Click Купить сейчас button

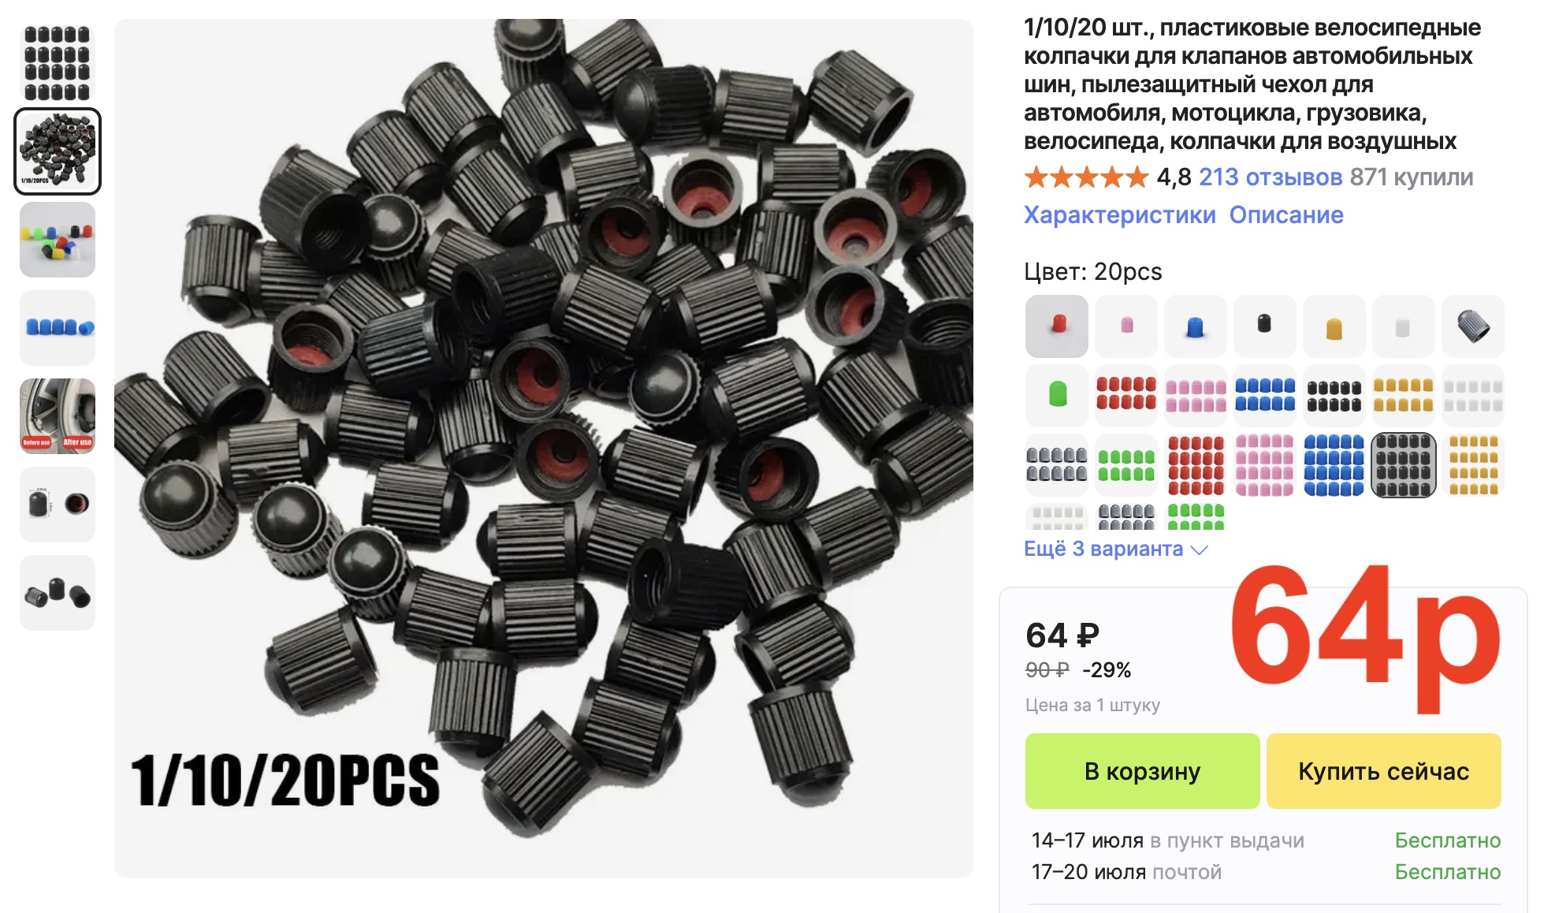(x=1383, y=771)
